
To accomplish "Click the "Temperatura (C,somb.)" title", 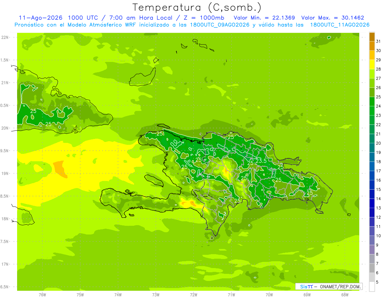I will click(x=197, y=7).
